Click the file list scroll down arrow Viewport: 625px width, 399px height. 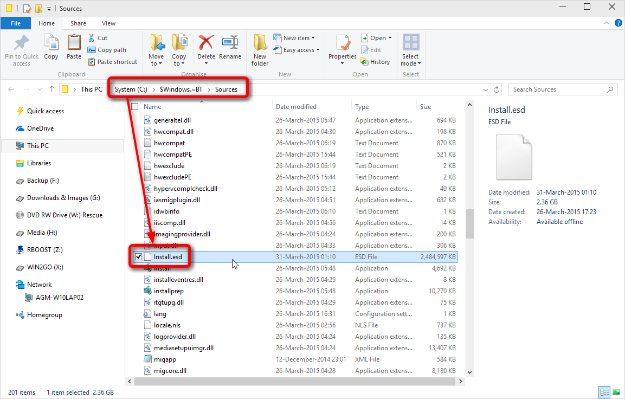(469, 372)
